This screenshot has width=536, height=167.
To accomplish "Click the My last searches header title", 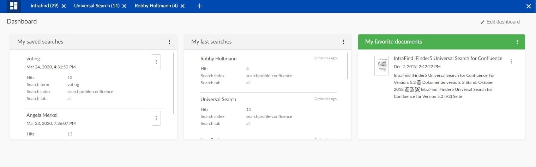I will click(211, 41).
